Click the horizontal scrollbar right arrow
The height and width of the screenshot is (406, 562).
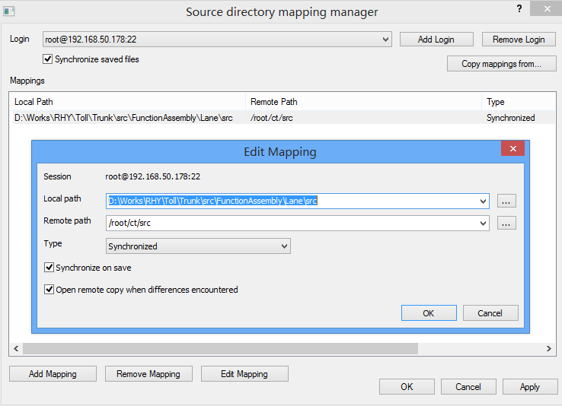(549, 348)
